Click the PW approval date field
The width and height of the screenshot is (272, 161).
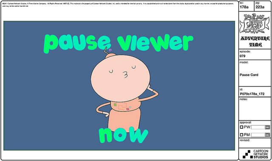[x=258, y=127]
